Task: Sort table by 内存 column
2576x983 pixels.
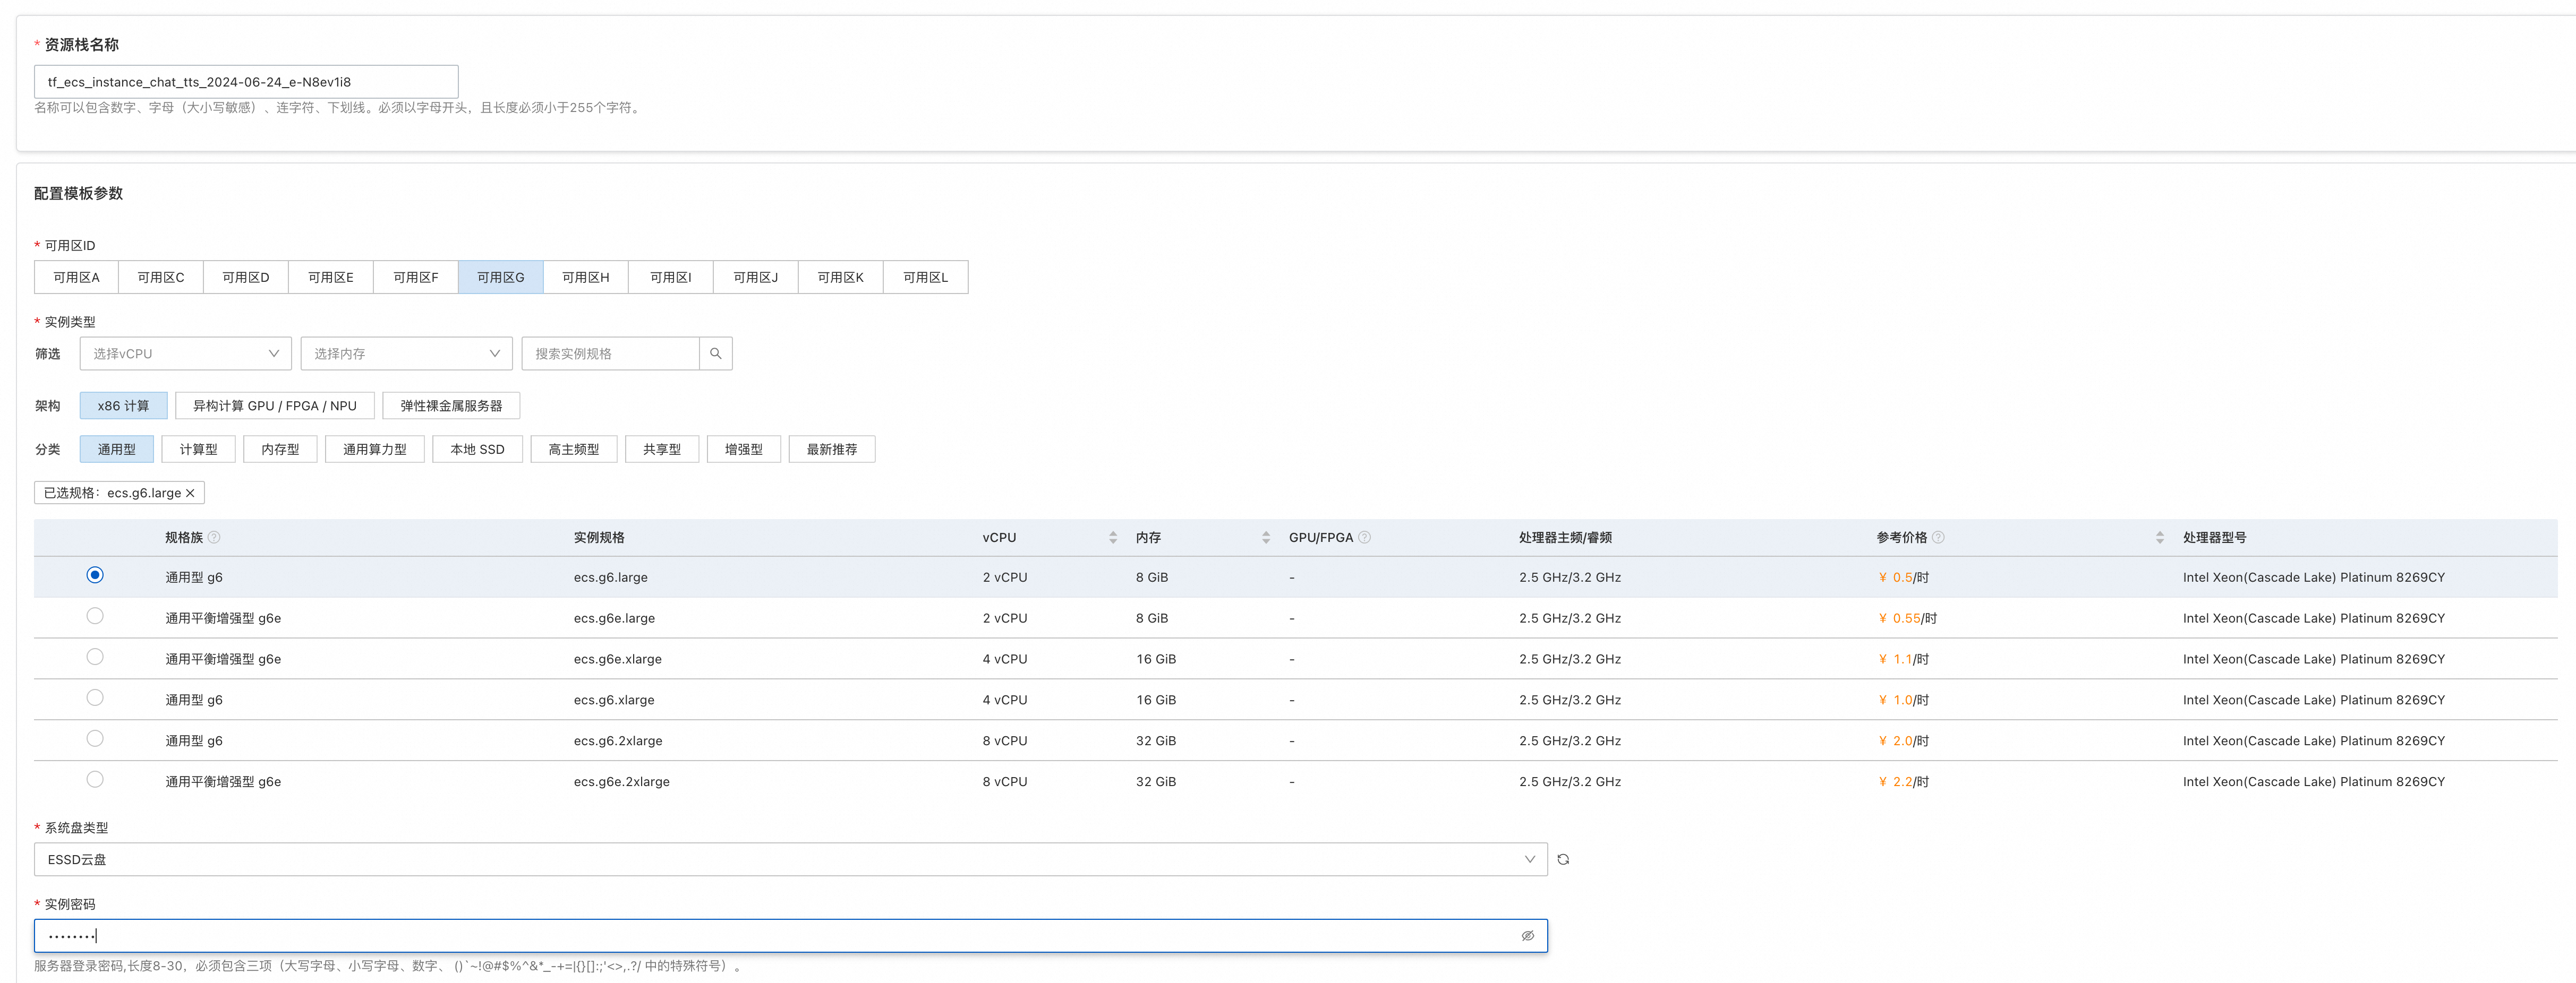Action: point(1266,538)
